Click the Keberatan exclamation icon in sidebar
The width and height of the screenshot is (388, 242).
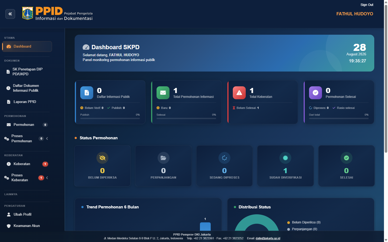point(9,164)
